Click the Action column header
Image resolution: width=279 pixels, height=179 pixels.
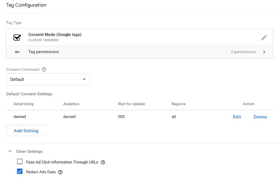tap(248, 104)
